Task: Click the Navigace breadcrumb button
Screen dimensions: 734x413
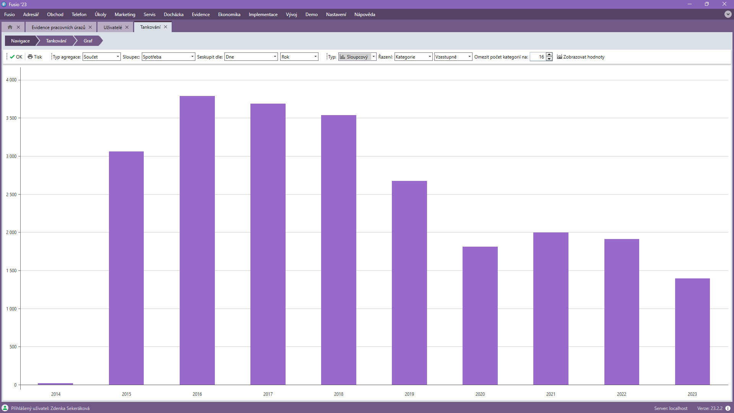Action: point(20,41)
